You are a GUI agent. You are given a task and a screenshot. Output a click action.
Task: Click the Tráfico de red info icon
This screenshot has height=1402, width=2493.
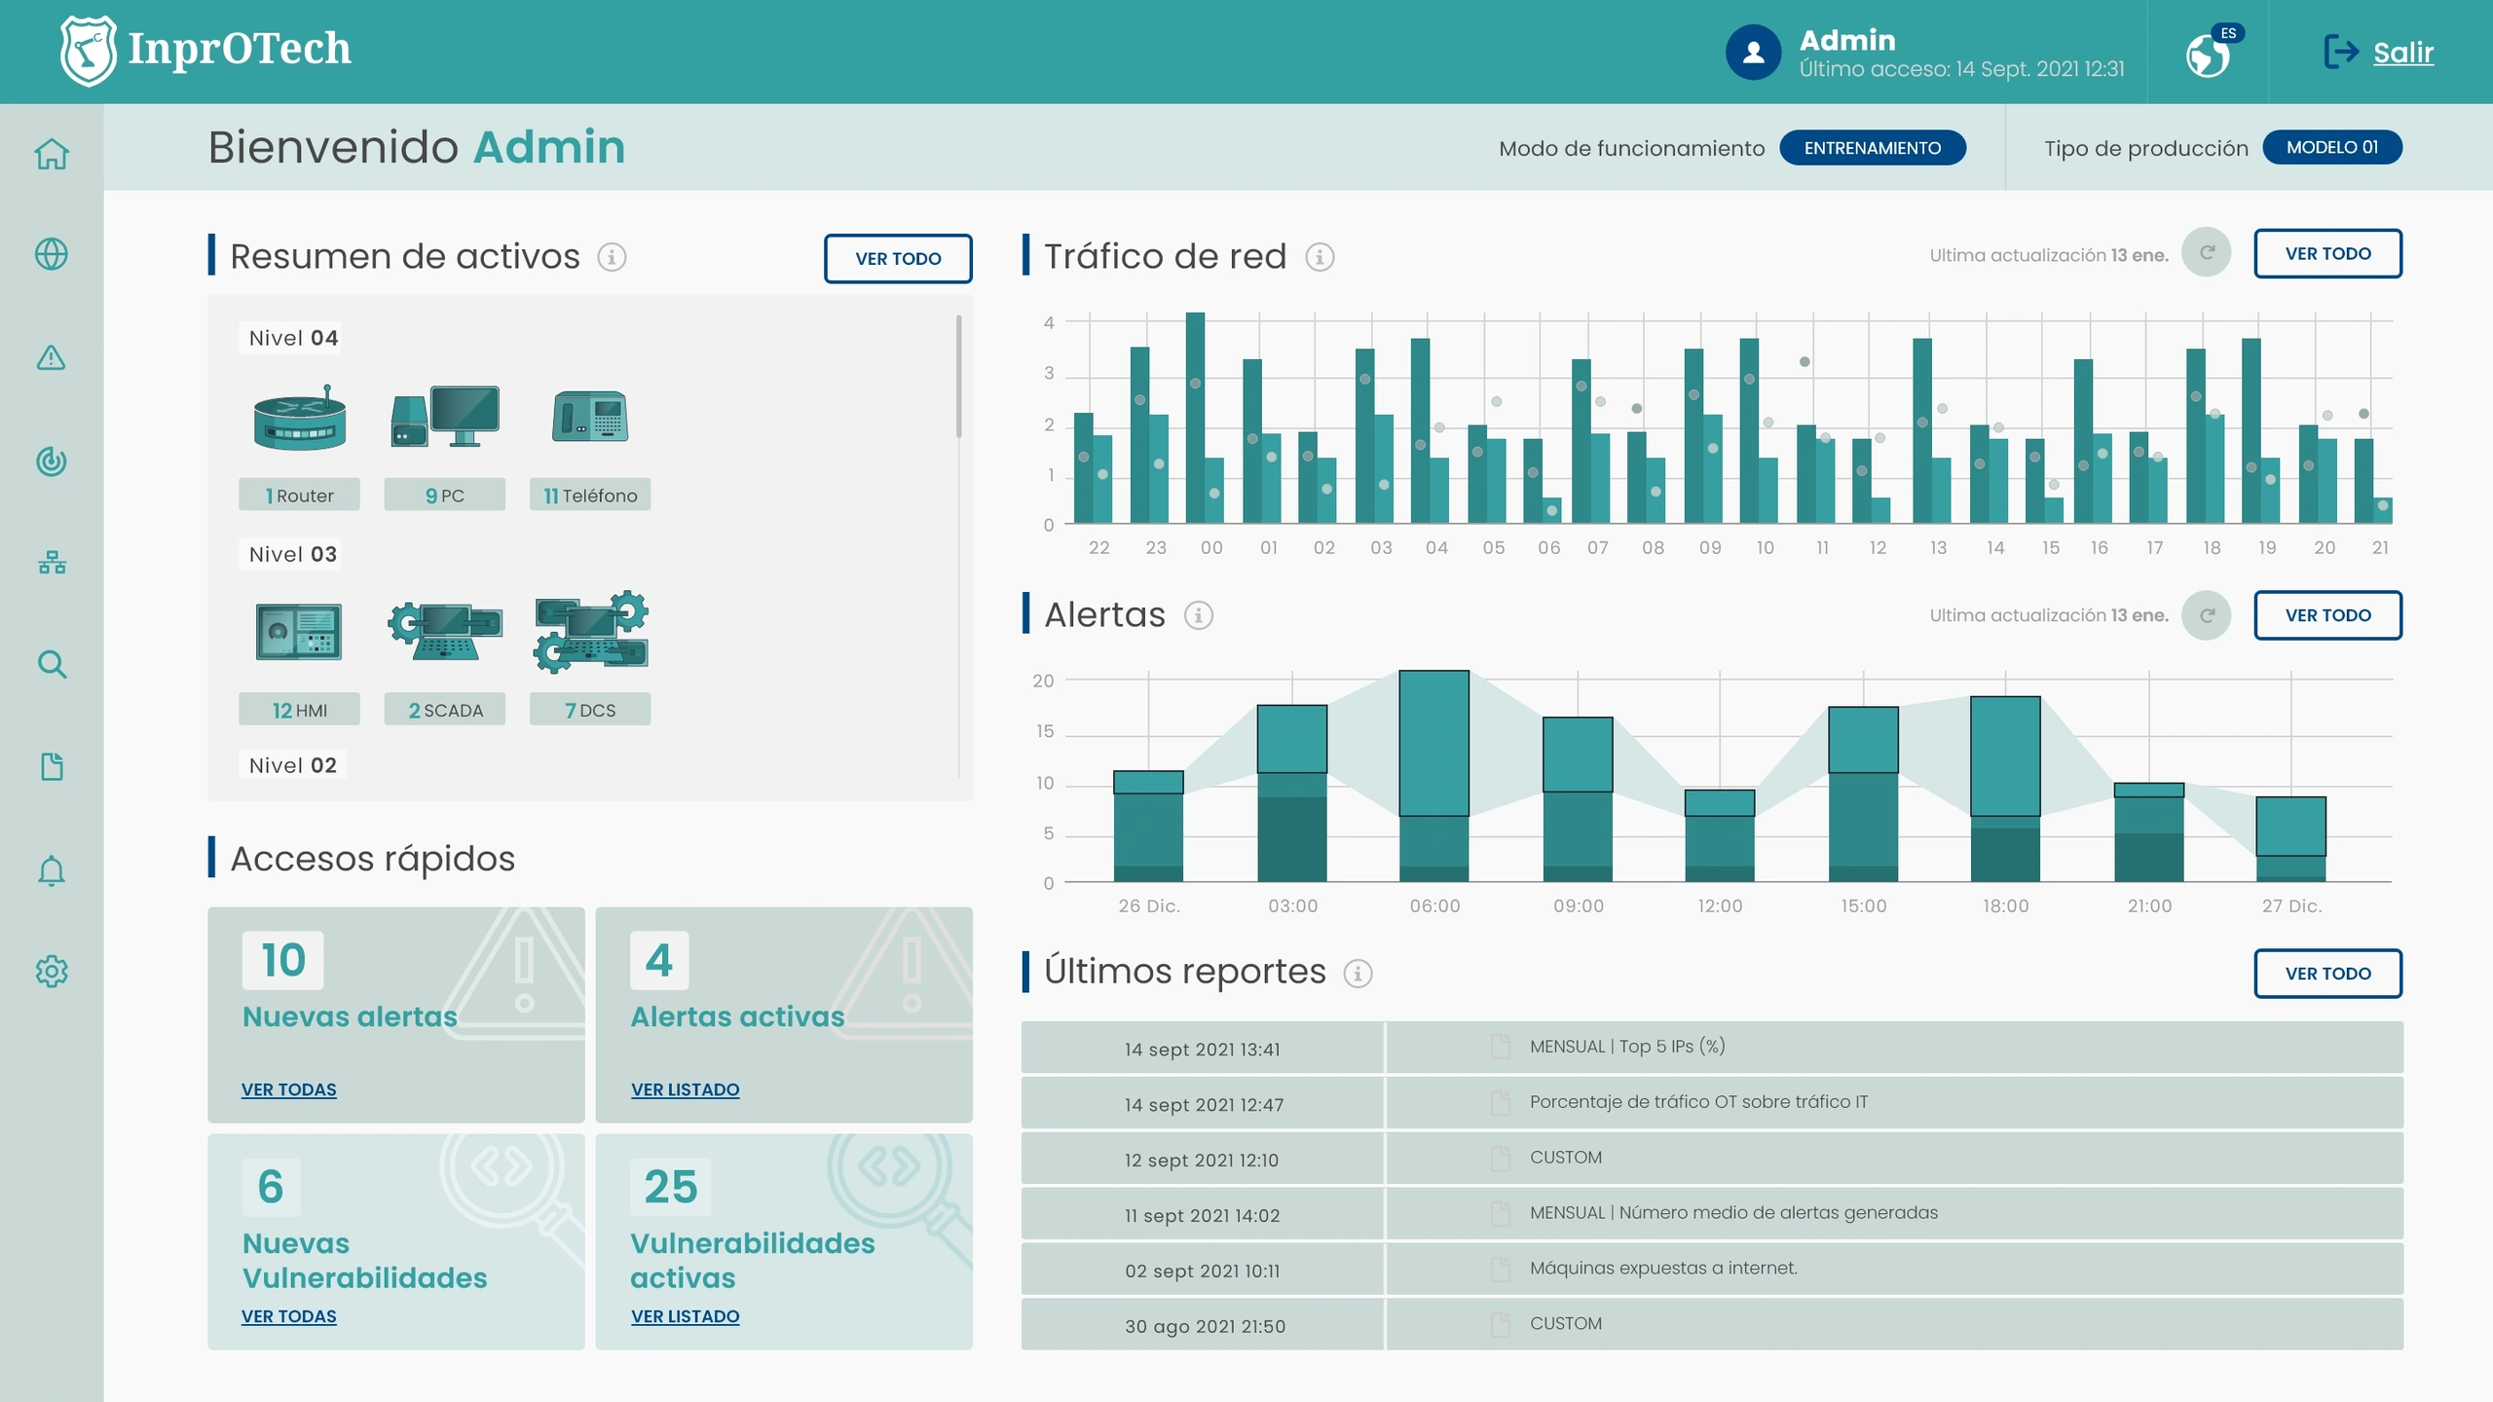tap(1320, 257)
